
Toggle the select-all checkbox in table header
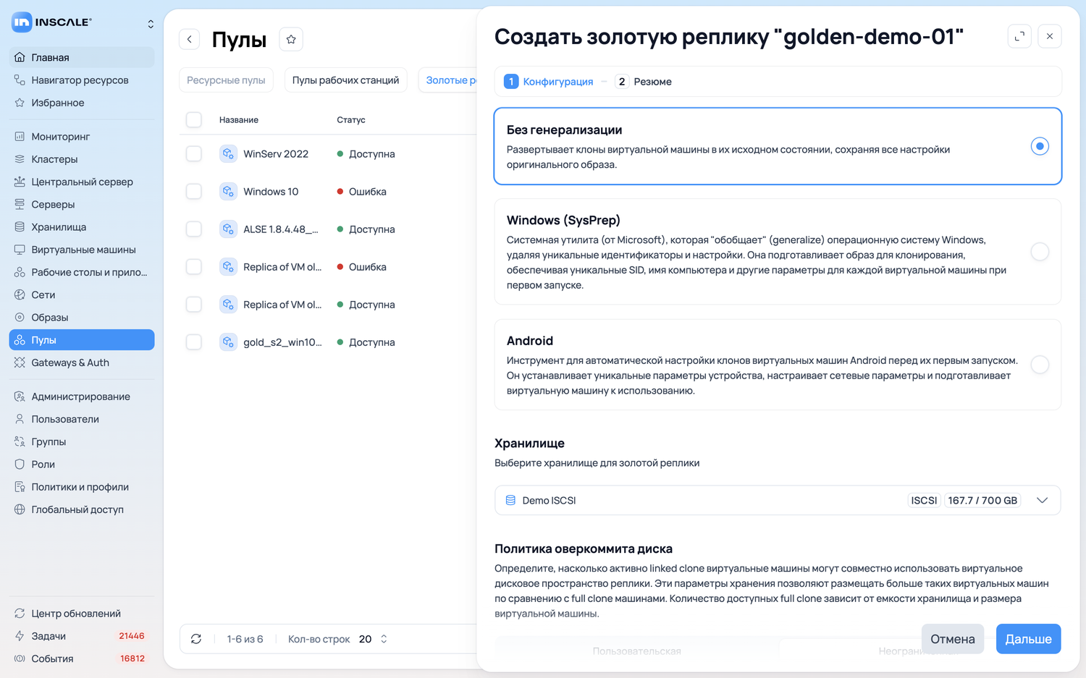[x=194, y=119]
